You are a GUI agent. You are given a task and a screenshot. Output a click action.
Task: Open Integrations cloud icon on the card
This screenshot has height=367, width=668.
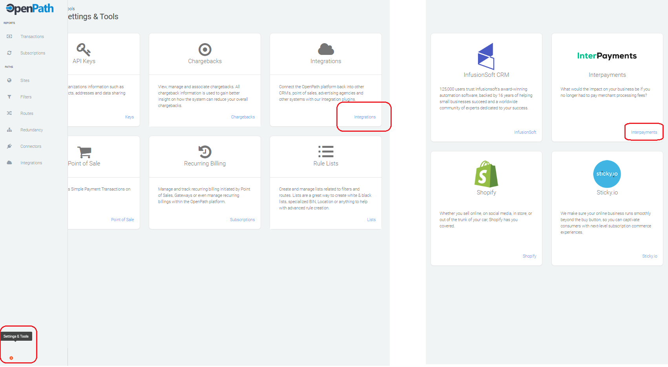[325, 49]
